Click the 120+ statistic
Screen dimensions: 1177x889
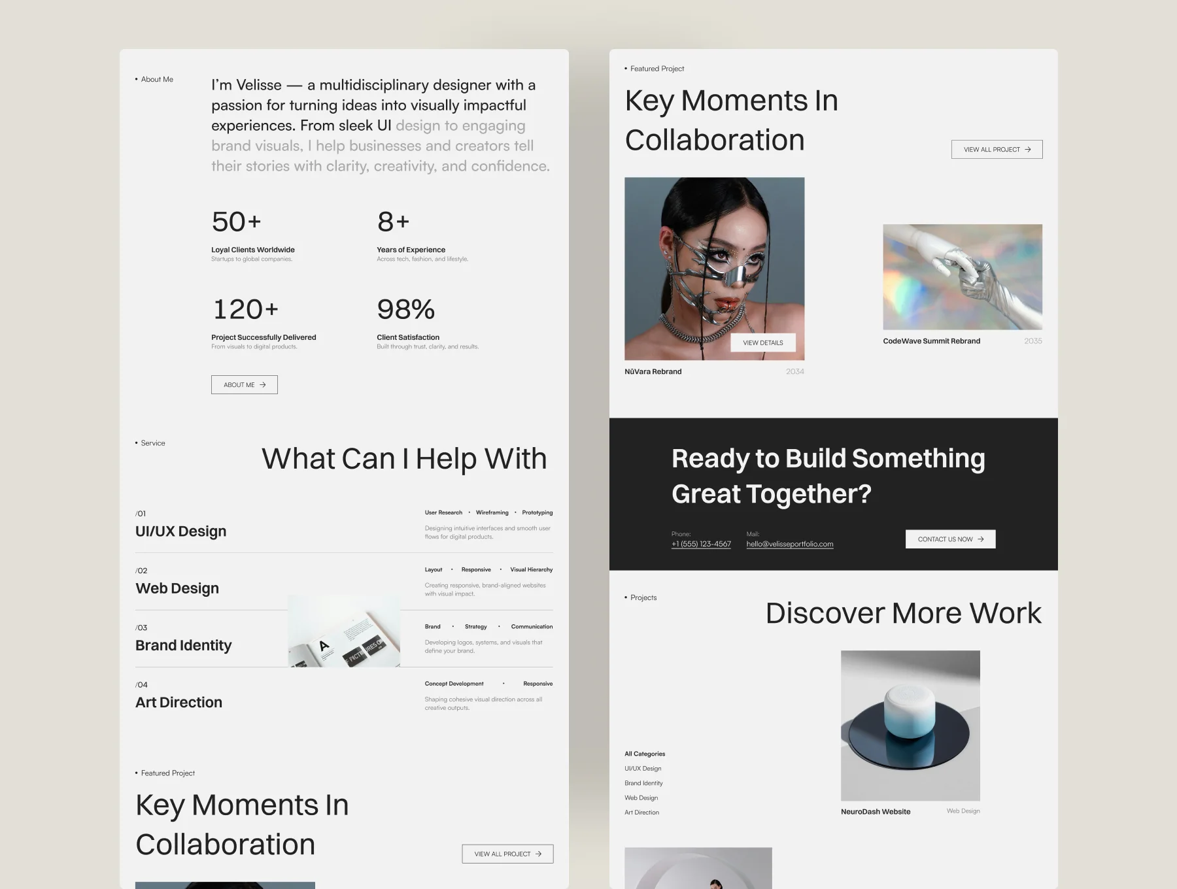(x=246, y=309)
